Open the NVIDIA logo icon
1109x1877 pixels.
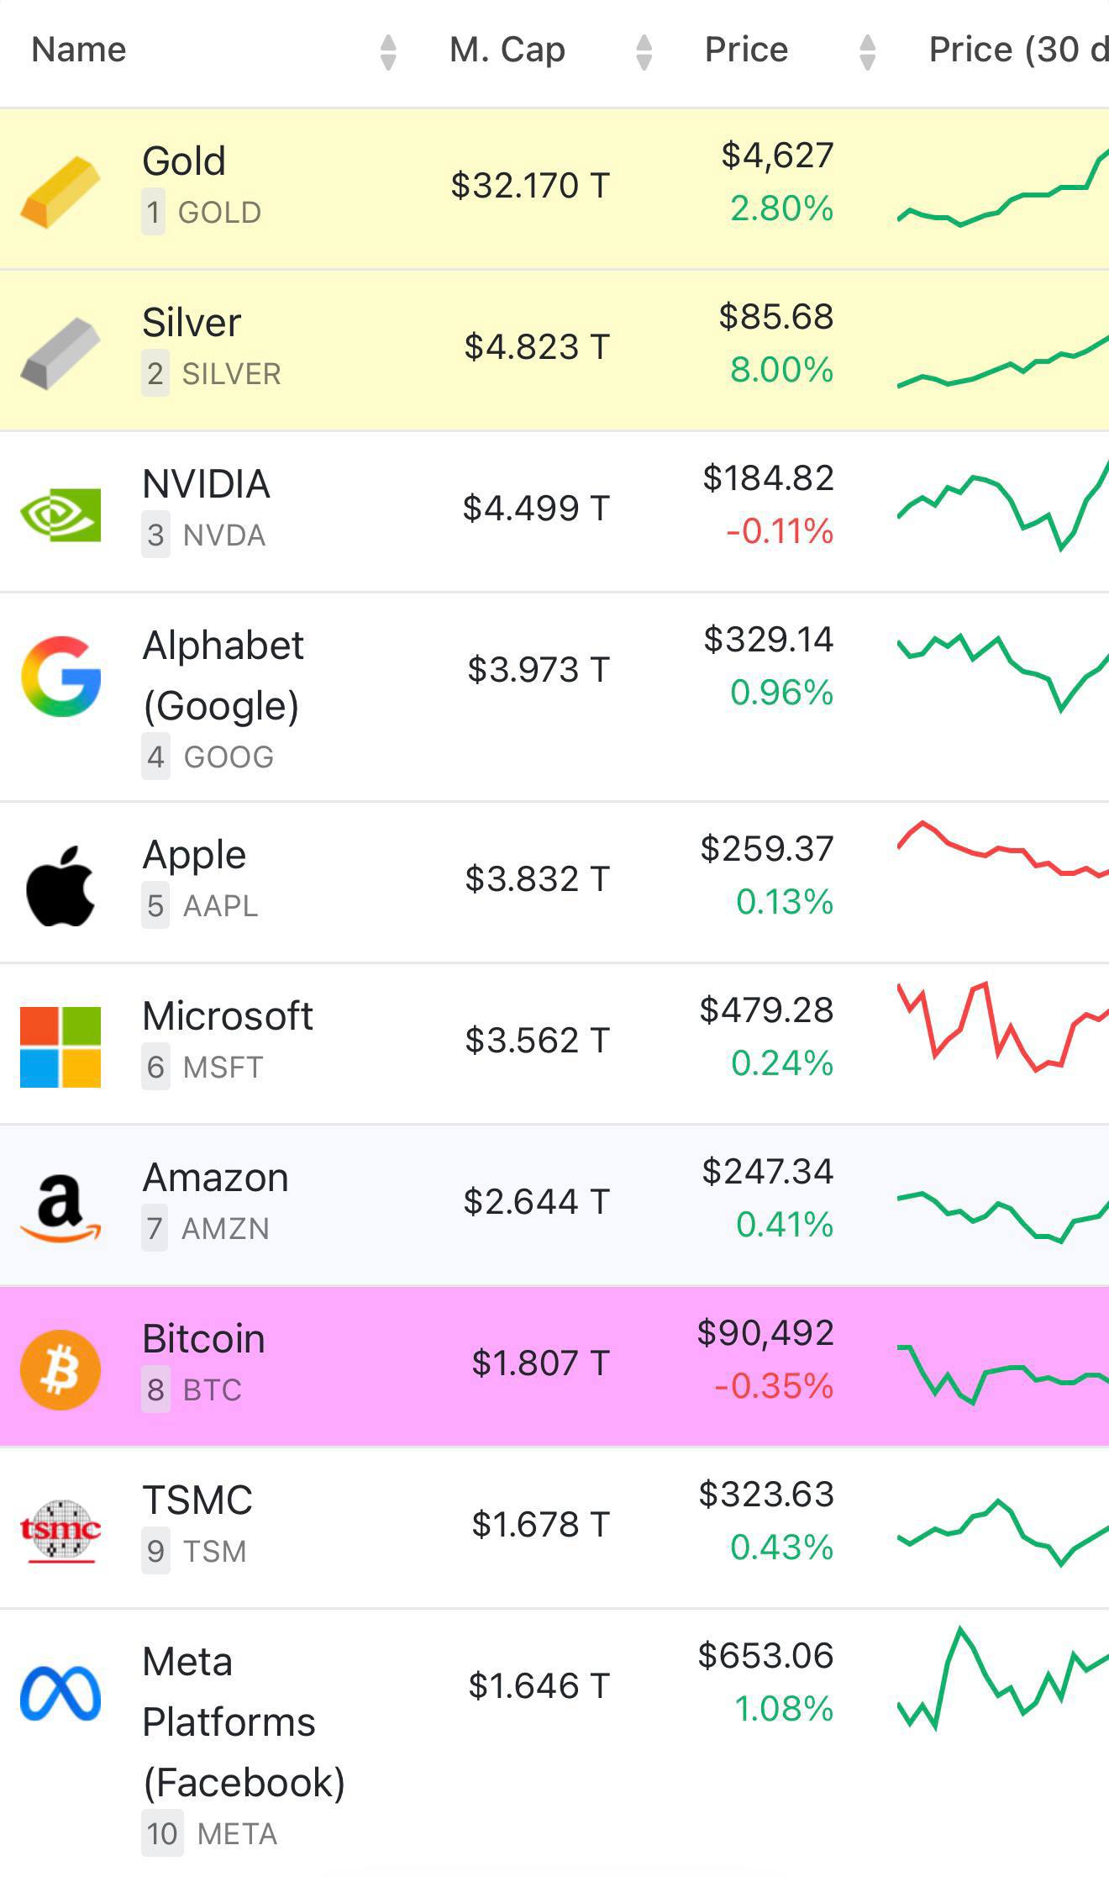tap(60, 514)
